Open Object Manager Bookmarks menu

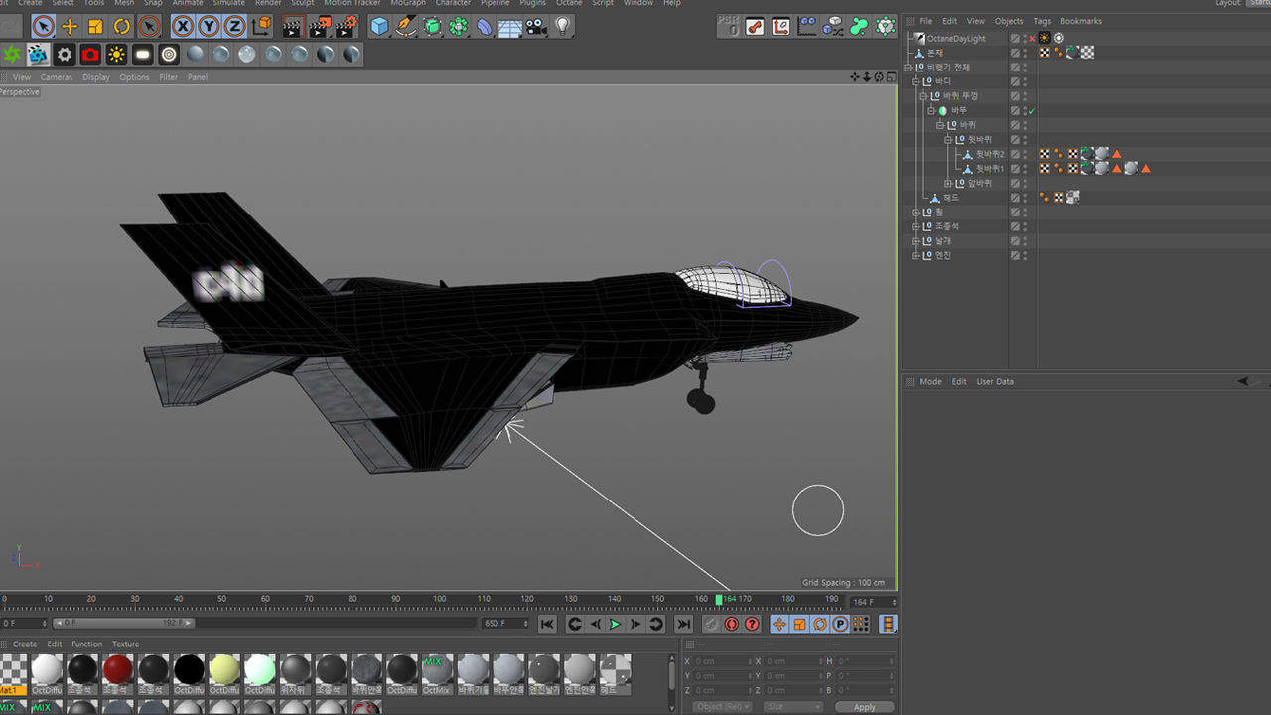click(x=1081, y=21)
